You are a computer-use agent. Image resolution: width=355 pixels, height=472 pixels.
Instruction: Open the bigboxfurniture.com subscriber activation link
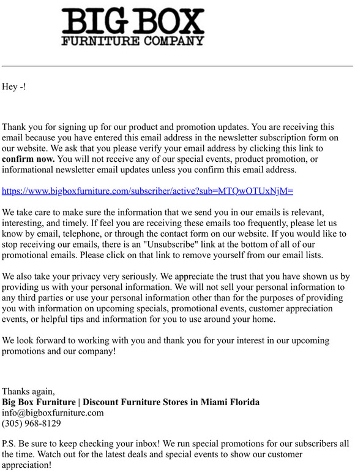(x=148, y=191)
